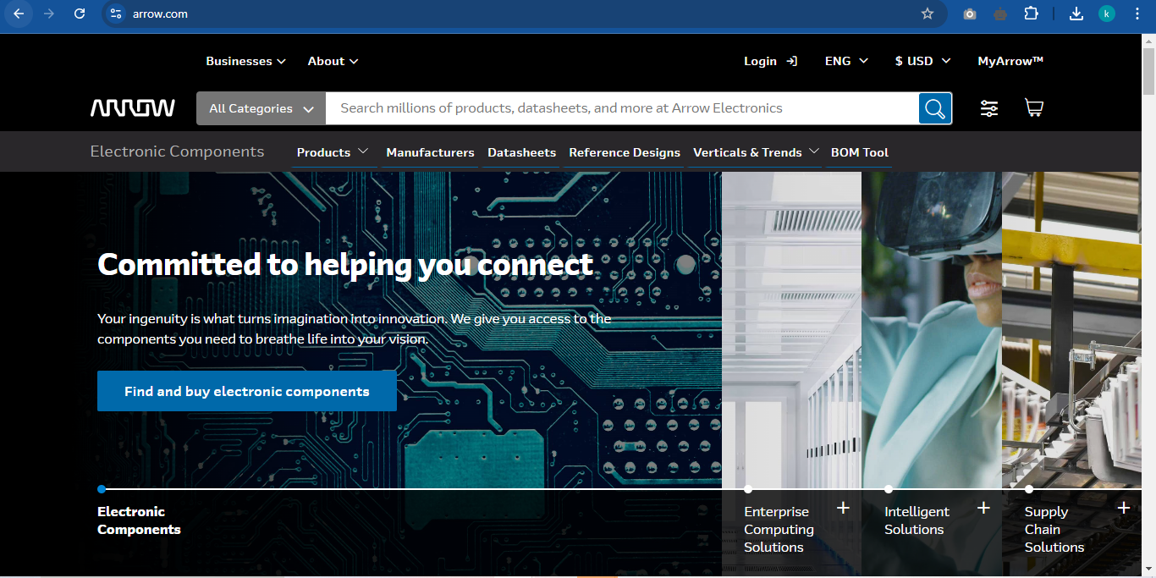
Task: Open the filter sliders icon
Action: [x=989, y=108]
